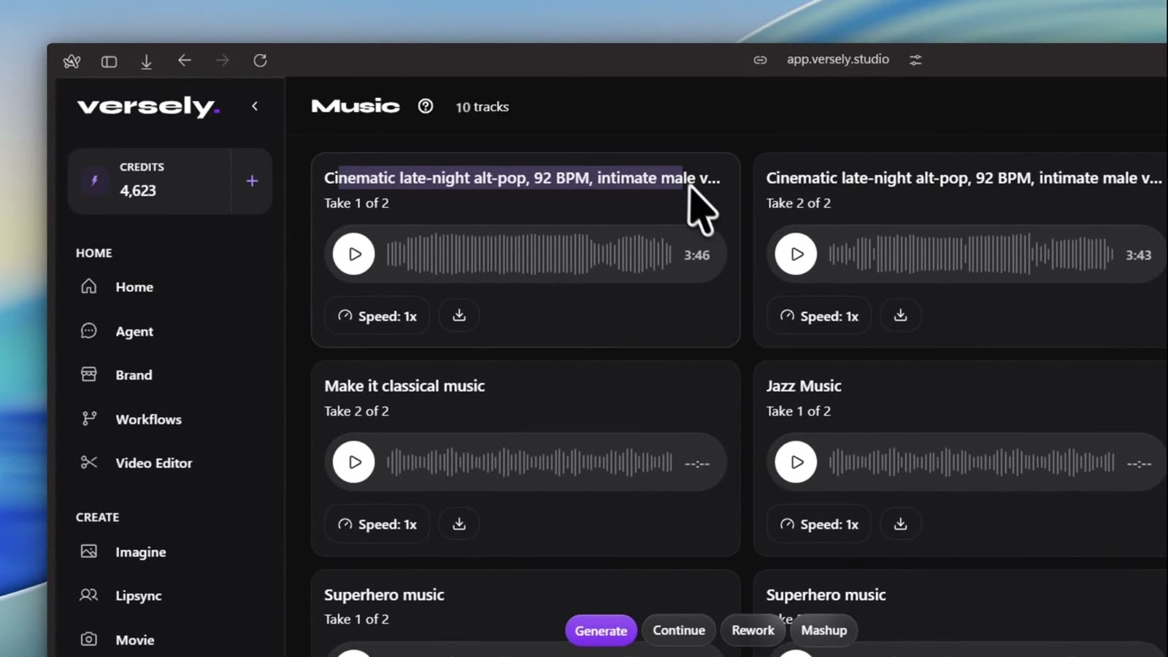This screenshot has width=1168, height=657.
Task: Select the Rework mode button
Action: click(753, 630)
